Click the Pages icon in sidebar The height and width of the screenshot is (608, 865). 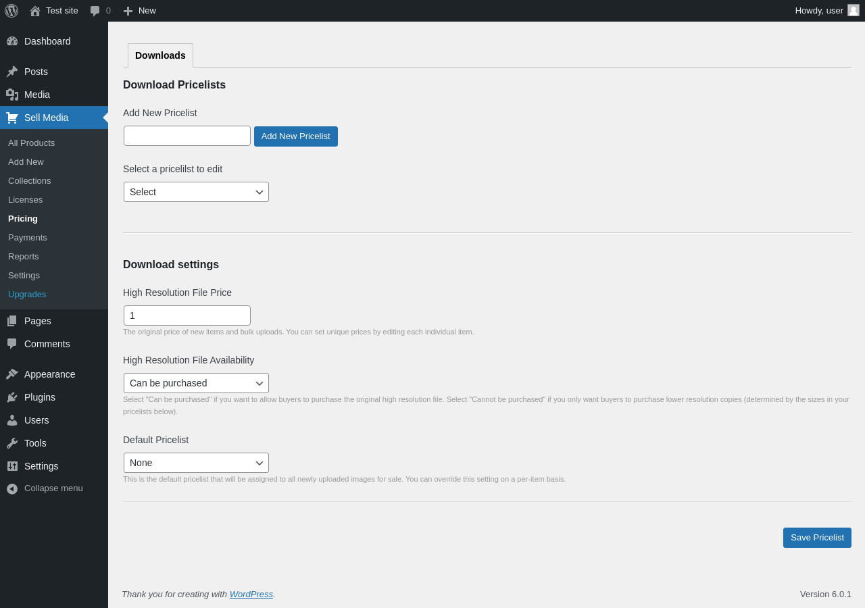tap(12, 321)
